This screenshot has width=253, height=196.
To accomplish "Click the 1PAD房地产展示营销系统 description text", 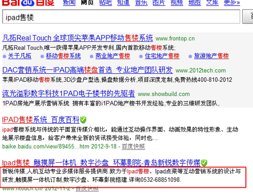I will click(x=111, y=103).
